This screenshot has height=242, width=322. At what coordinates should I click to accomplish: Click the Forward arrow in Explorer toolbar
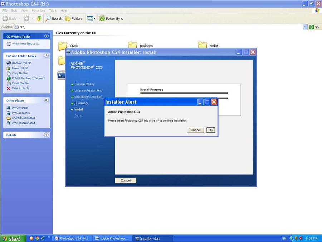point(26,19)
